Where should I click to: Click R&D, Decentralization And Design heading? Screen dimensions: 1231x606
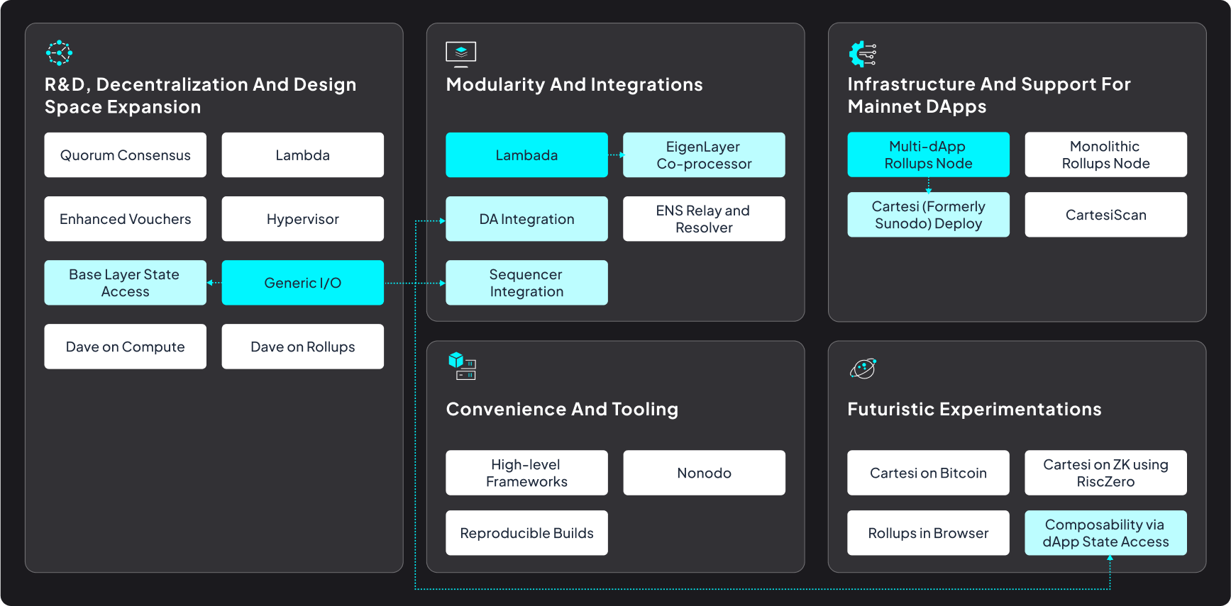pyautogui.click(x=201, y=96)
